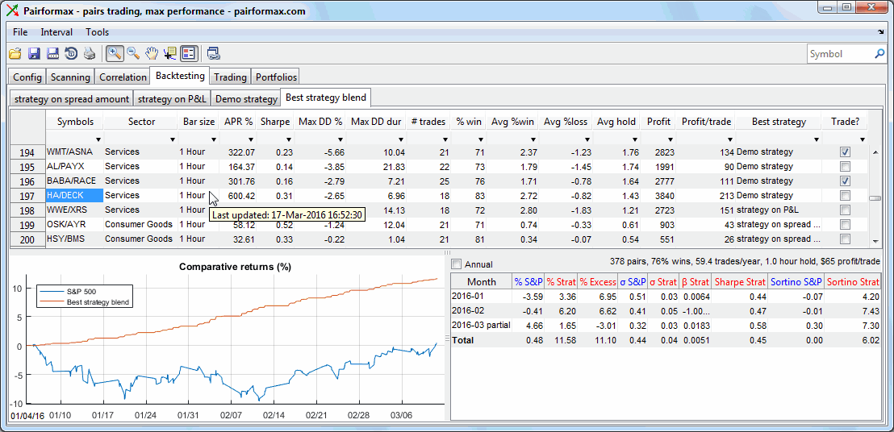The height and width of the screenshot is (432, 894).
Task: Open the Interval menu
Action: click(56, 32)
